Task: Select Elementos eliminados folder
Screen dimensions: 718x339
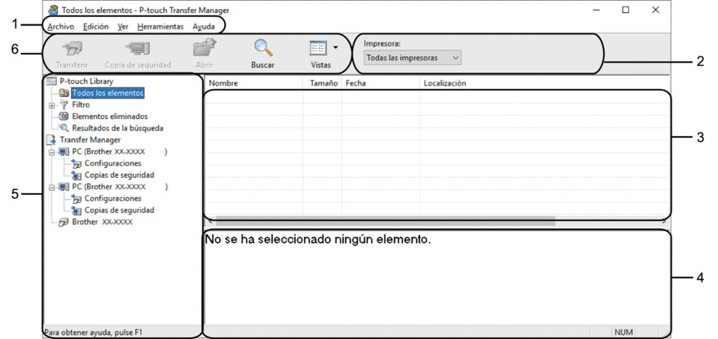Action: pos(110,117)
